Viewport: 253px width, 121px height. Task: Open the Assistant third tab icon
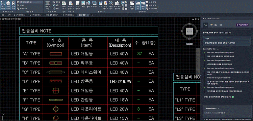pos(216,25)
